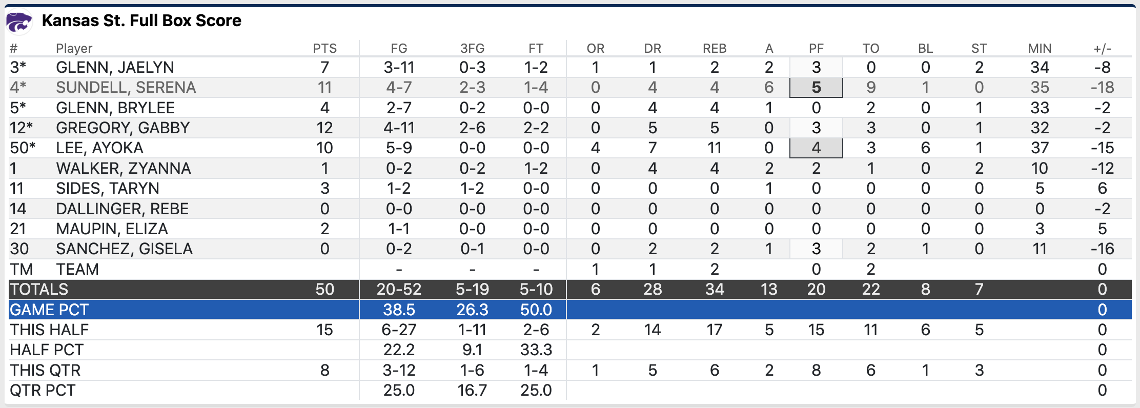Click WALKER, ZYANNA player name

click(123, 168)
